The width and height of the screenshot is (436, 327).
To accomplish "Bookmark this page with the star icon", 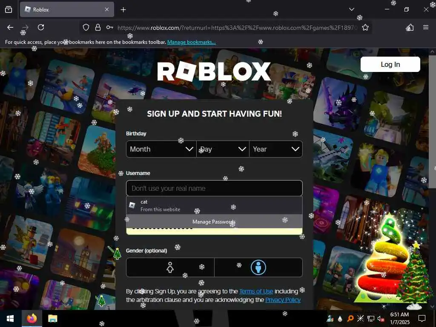I will tap(365, 27).
